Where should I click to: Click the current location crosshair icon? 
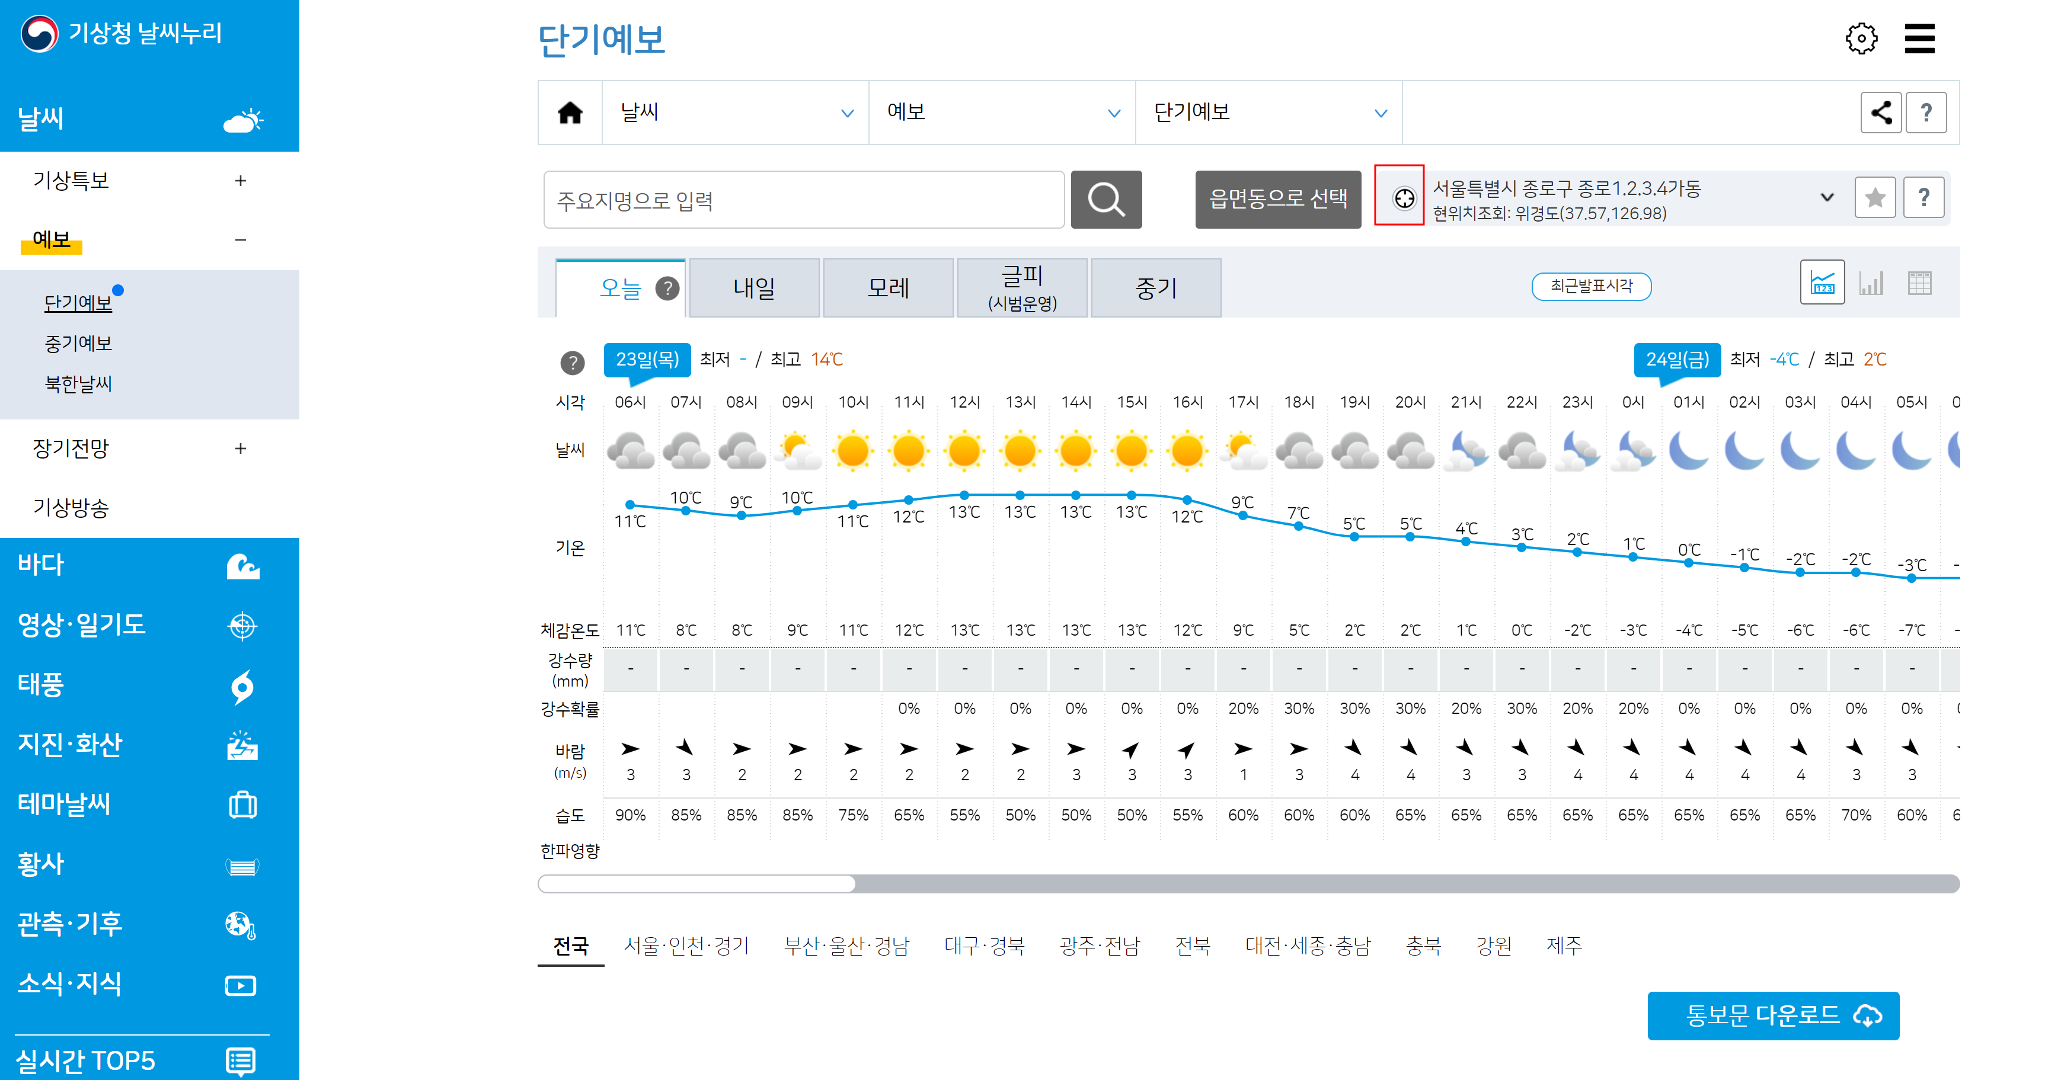pyautogui.click(x=1404, y=198)
